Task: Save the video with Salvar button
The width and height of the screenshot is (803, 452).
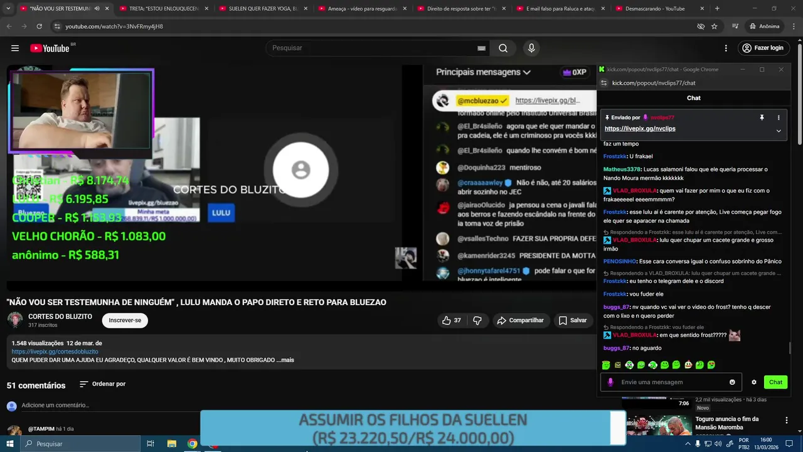Action: pyautogui.click(x=573, y=320)
